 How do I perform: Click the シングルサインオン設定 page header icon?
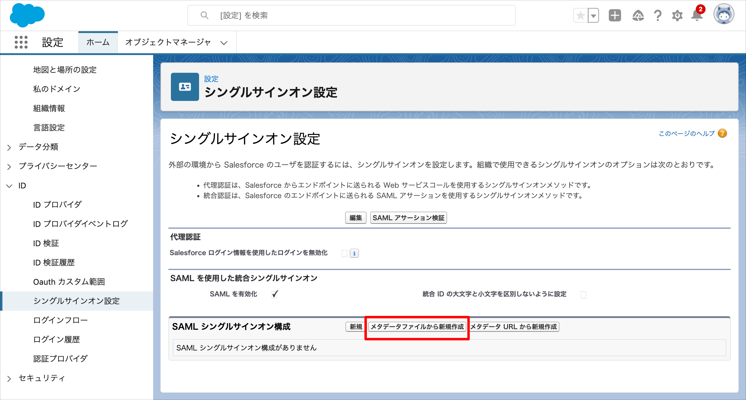coord(185,87)
